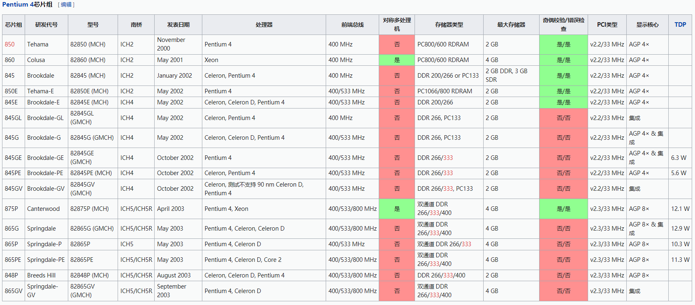The image size is (695, 305).
Task: Click the November 2000 date cell
Action: pos(178,44)
